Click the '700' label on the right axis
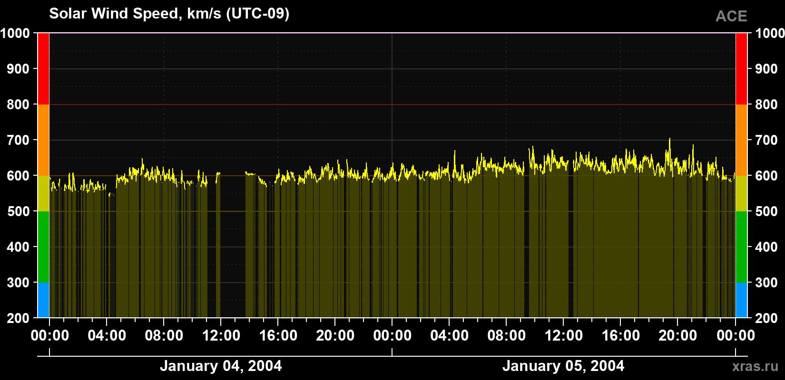The width and height of the screenshot is (785, 380). pos(767,140)
